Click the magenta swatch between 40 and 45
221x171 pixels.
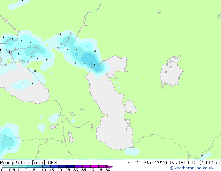94,166
